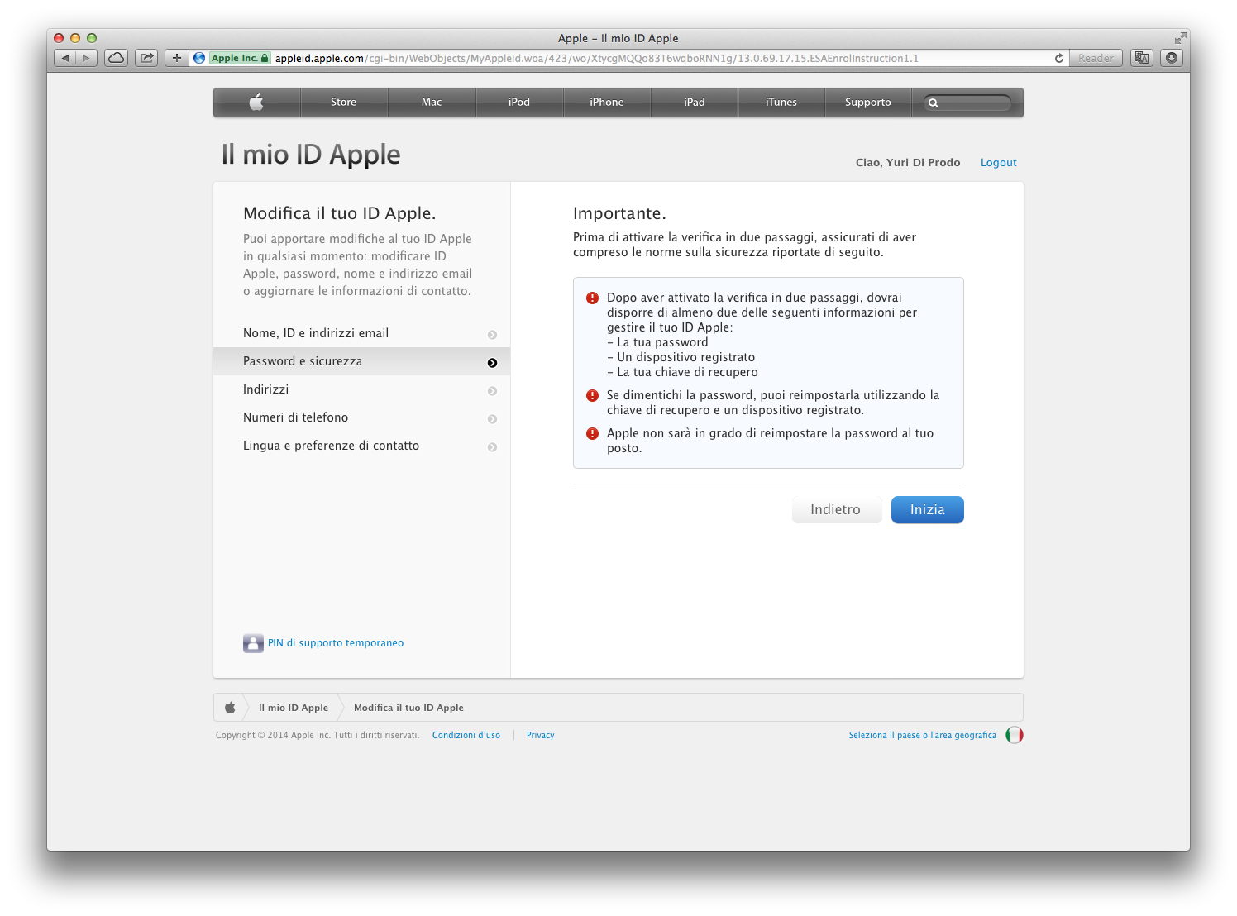The image size is (1237, 916).
Task: Click arrow next to Lingua e preferenze
Action: [493, 447]
